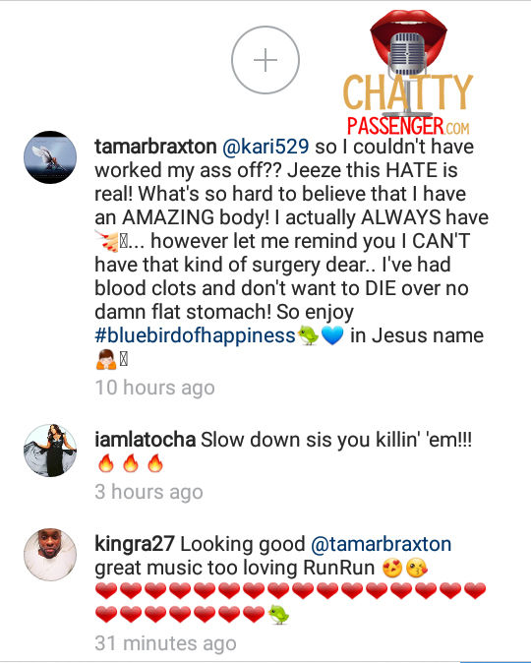Open tamarbraxton's profile picture
The image size is (531, 663).
click(x=50, y=157)
